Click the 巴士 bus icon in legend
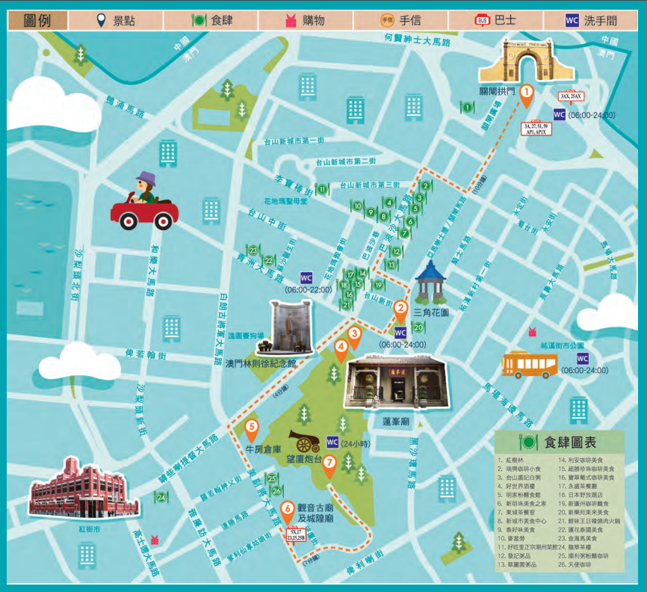 [x=483, y=20]
